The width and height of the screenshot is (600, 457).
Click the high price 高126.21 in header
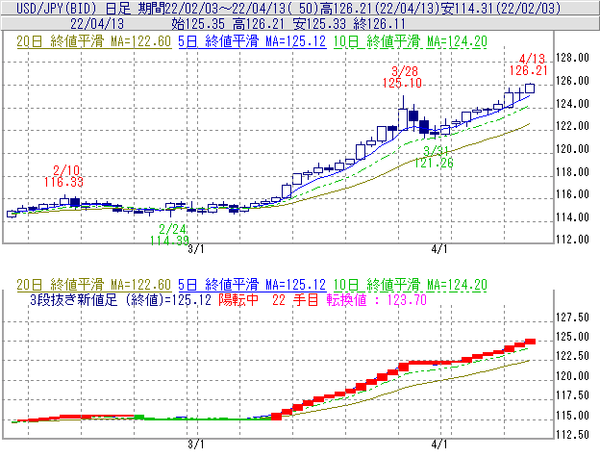pyautogui.click(x=259, y=24)
